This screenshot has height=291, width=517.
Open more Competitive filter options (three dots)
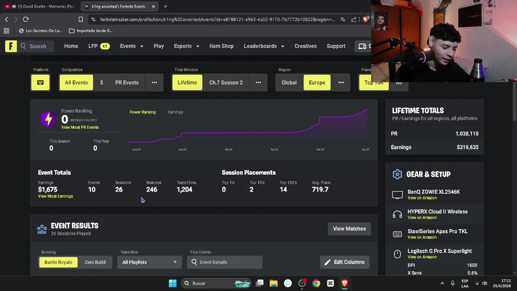point(154,82)
